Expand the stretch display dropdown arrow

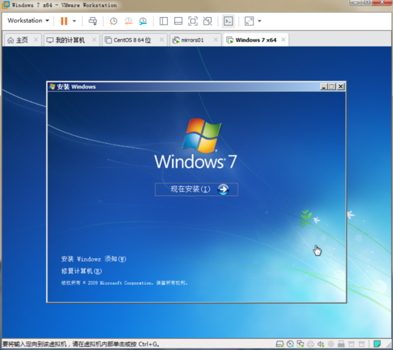pos(259,21)
